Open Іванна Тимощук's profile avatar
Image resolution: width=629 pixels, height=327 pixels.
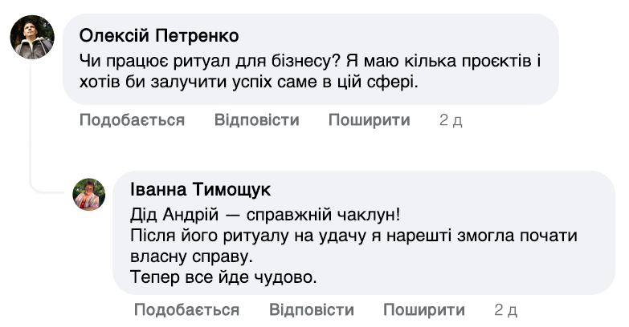[x=89, y=194]
